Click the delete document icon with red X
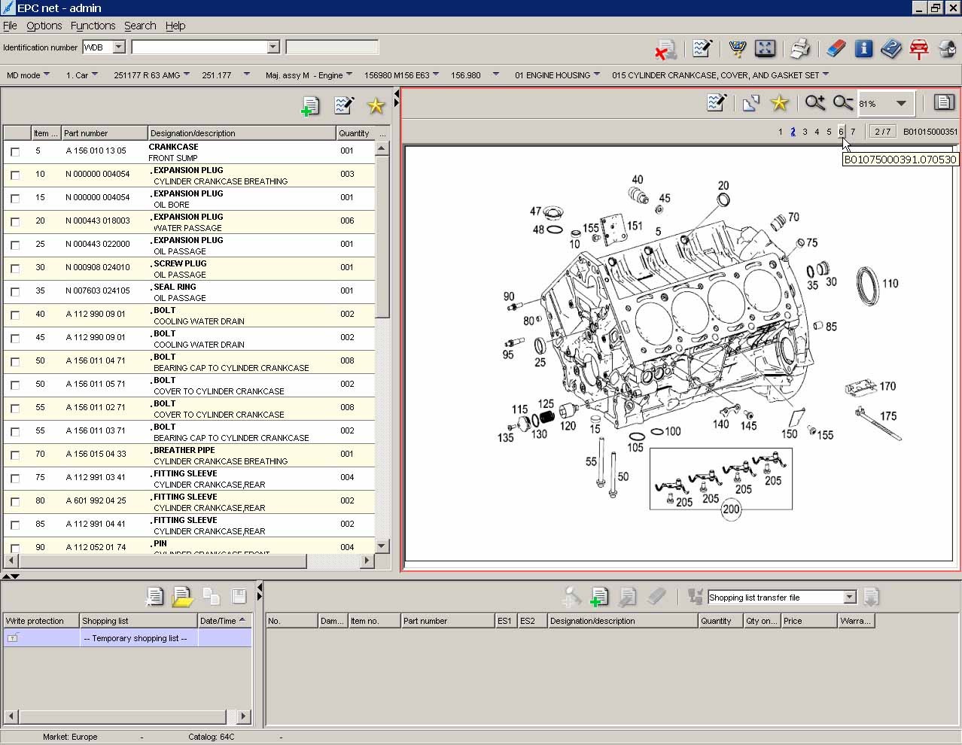This screenshot has width=962, height=745. (665, 50)
